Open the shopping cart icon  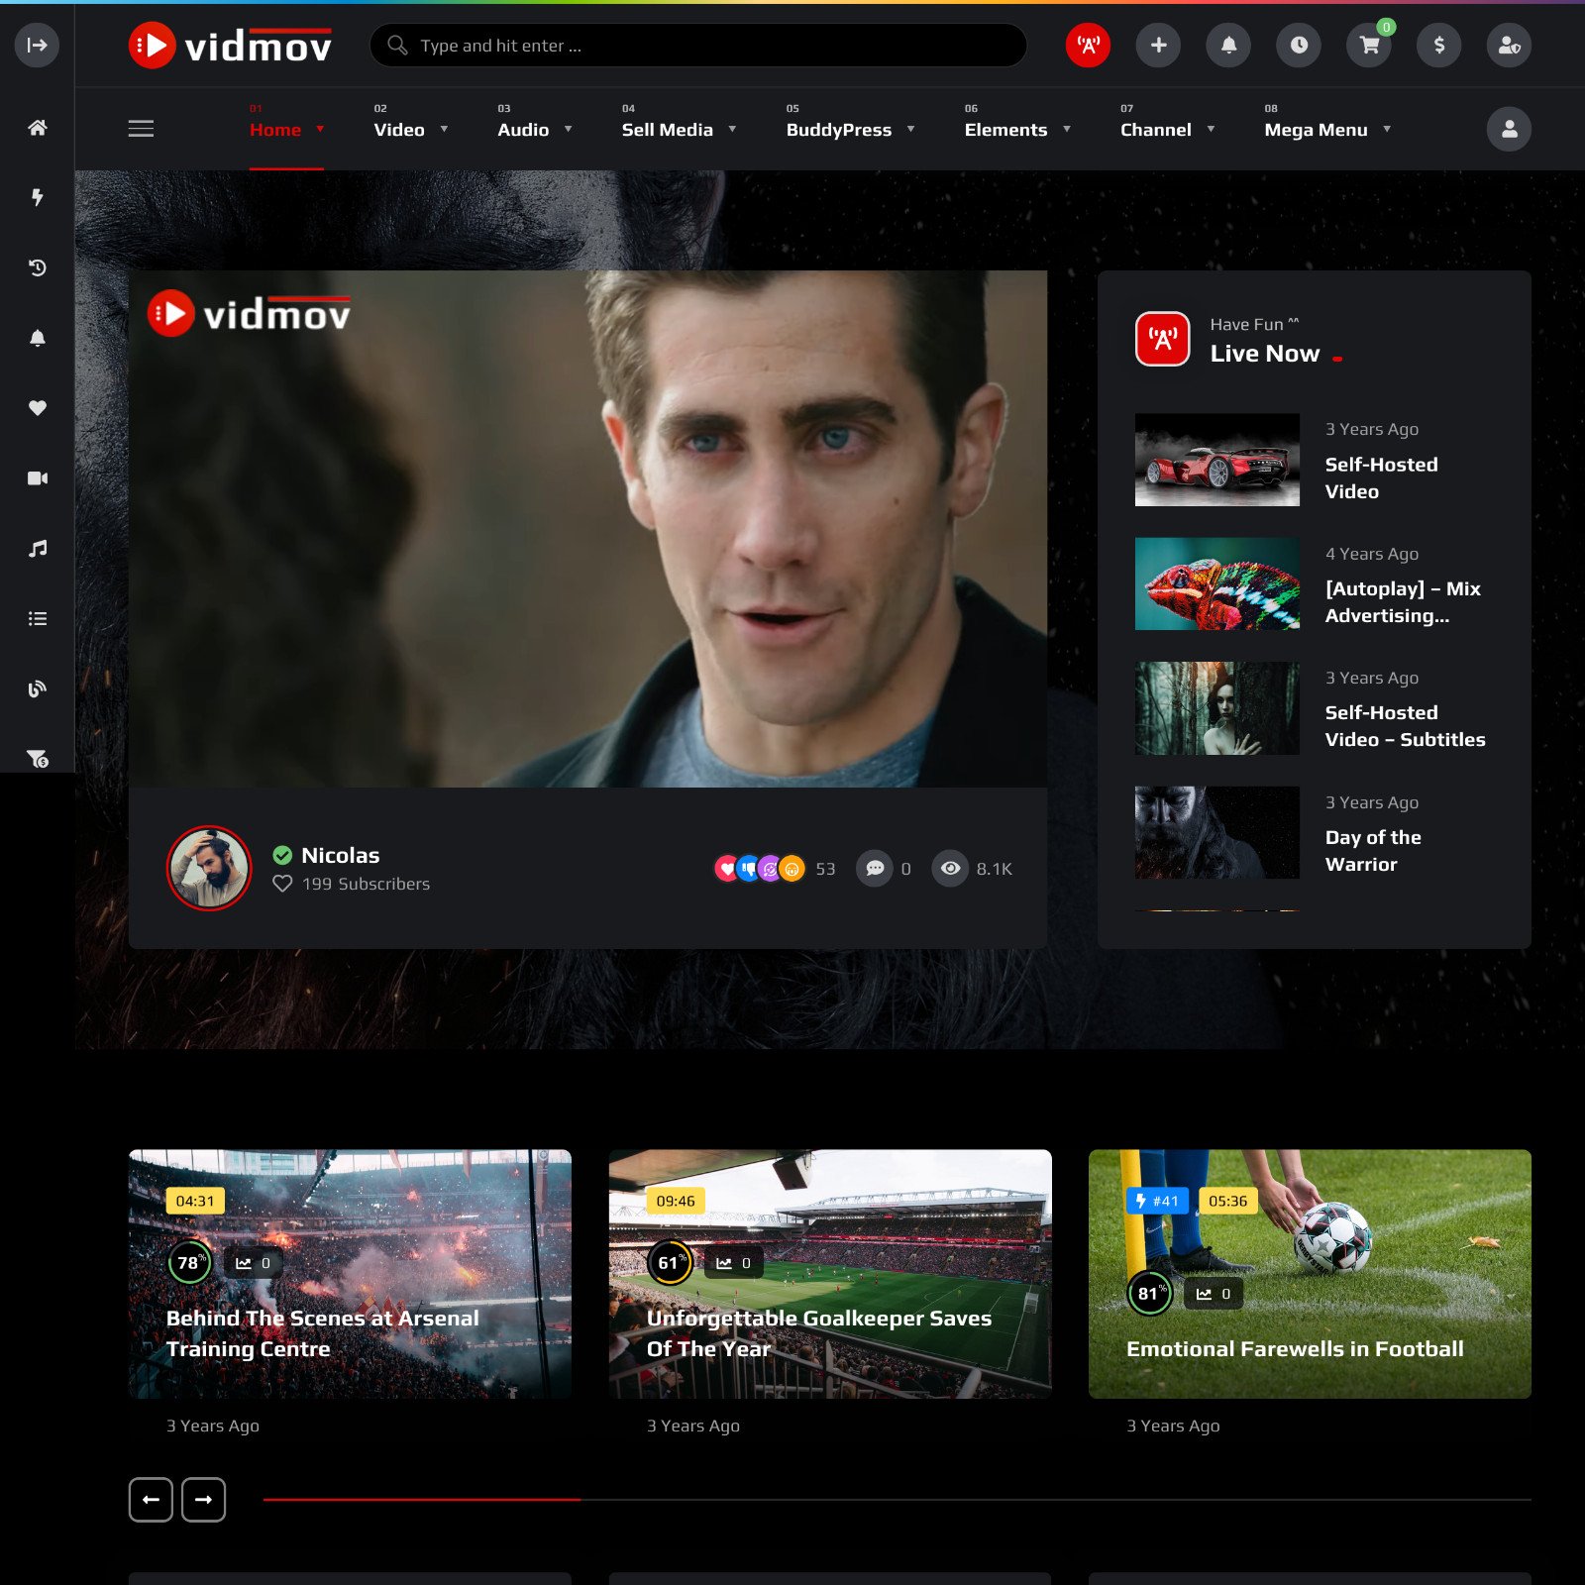(1369, 46)
